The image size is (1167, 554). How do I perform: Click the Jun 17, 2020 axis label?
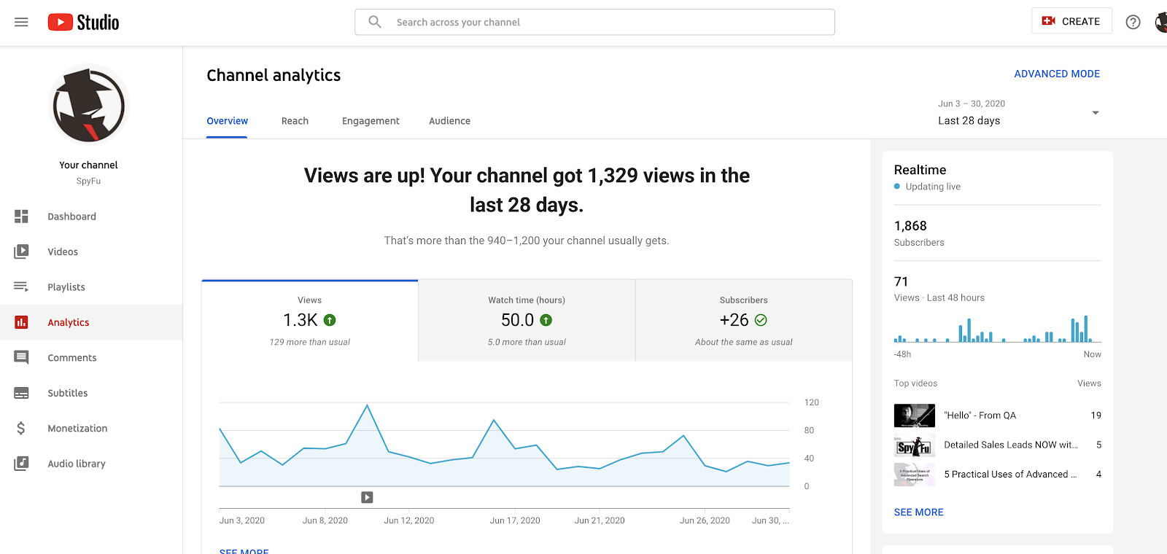click(x=515, y=520)
